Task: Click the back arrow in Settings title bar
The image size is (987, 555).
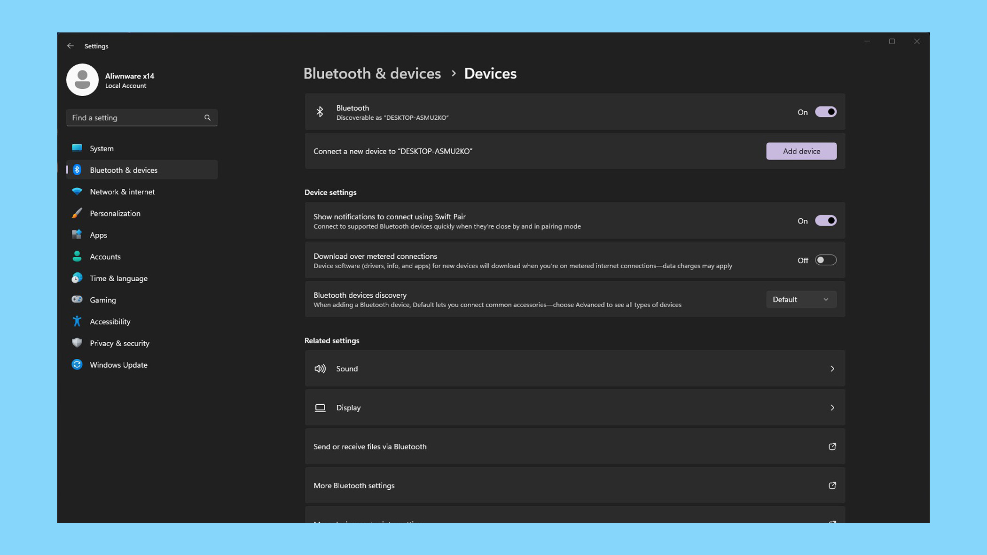Action: 70,46
